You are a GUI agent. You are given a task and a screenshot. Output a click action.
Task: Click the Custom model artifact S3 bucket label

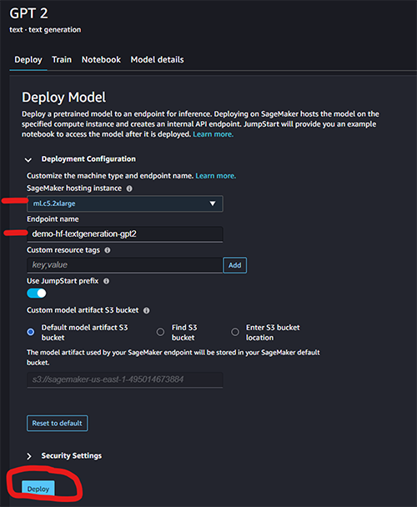click(x=83, y=310)
